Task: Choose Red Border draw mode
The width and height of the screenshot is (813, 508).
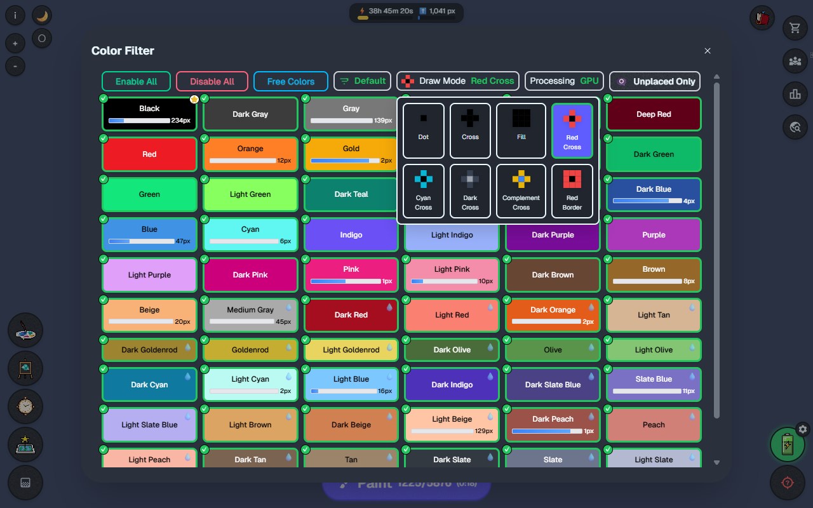Action: tap(572, 192)
